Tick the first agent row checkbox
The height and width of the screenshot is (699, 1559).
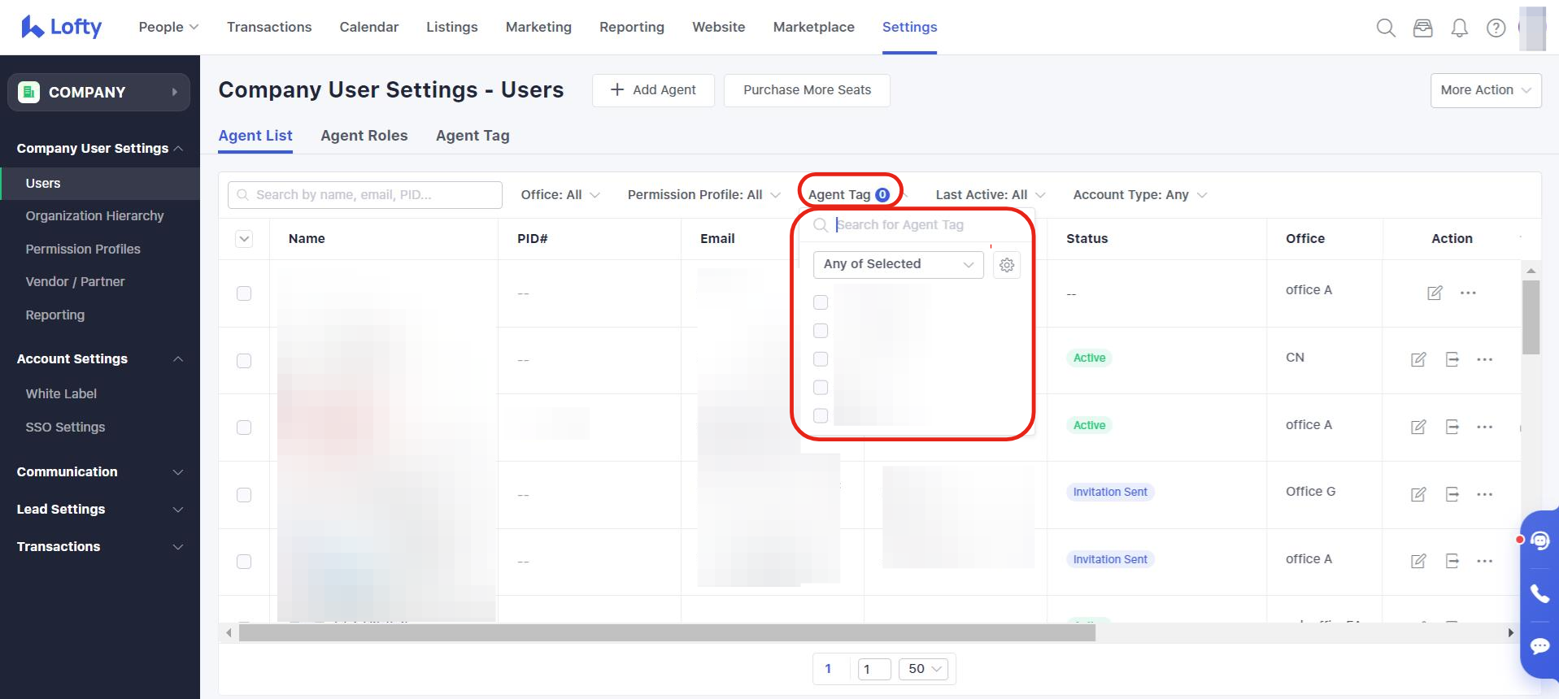pos(244,293)
